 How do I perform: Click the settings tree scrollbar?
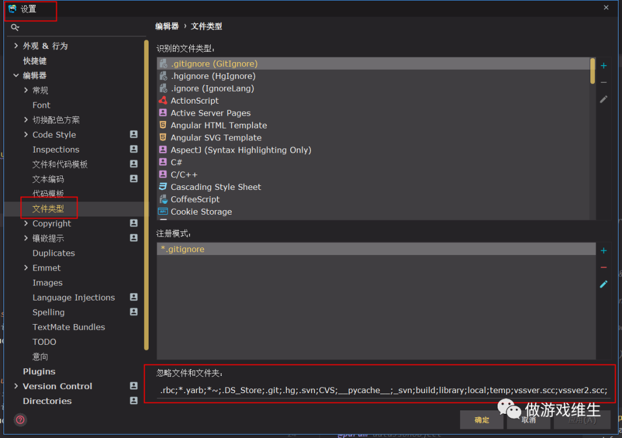[x=146, y=195]
